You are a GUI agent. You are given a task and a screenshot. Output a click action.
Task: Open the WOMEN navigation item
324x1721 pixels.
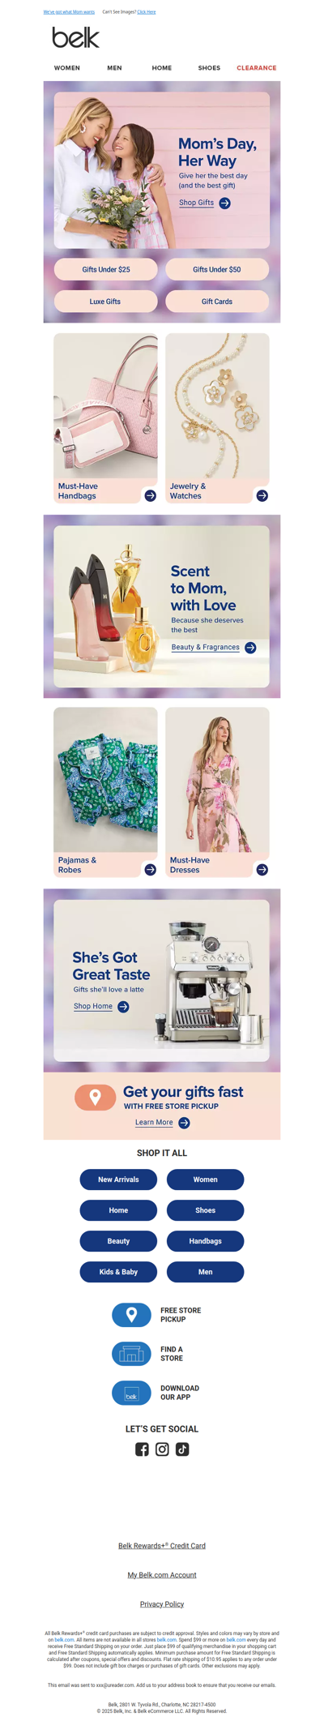(67, 68)
